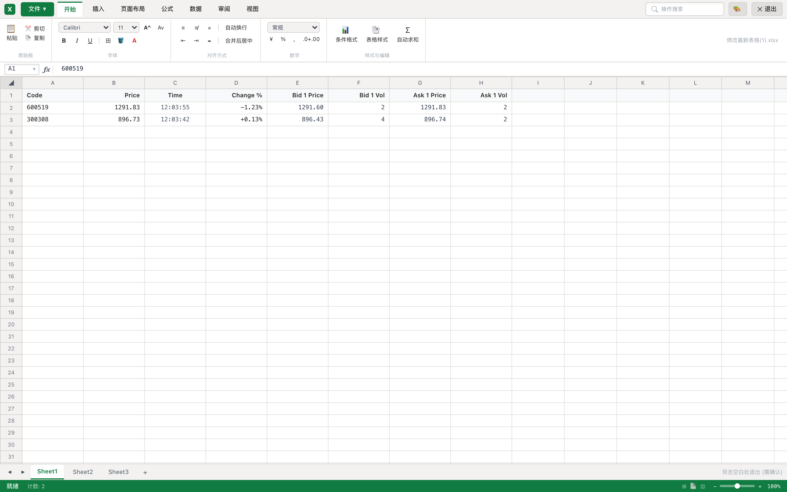This screenshot has height=492, width=787.
Task: Select the -1.23% change cell
Action: pyautogui.click(x=236, y=107)
